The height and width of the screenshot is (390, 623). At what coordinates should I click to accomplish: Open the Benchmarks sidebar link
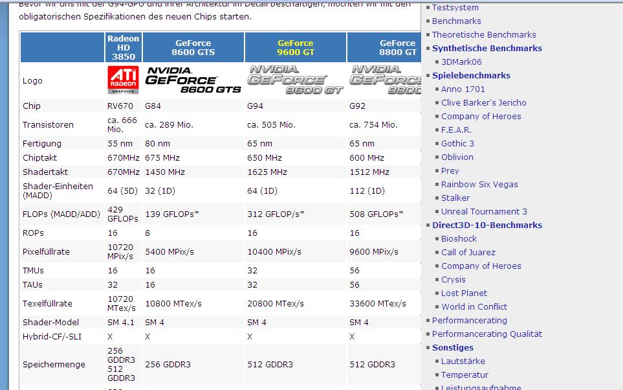click(x=456, y=21)
